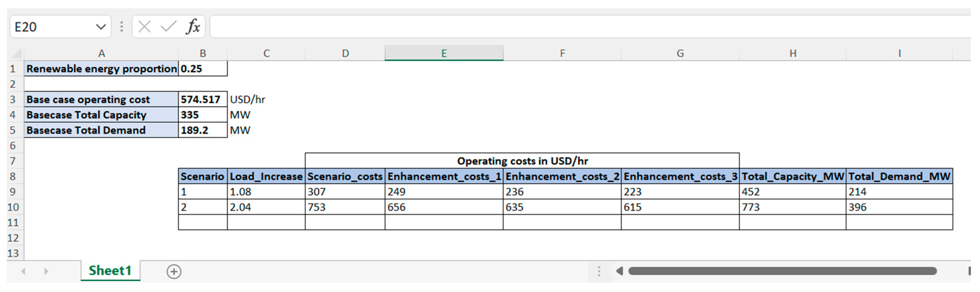Select row 9 header
This screenshot has height=292, width=980.
tap(13, 192)
